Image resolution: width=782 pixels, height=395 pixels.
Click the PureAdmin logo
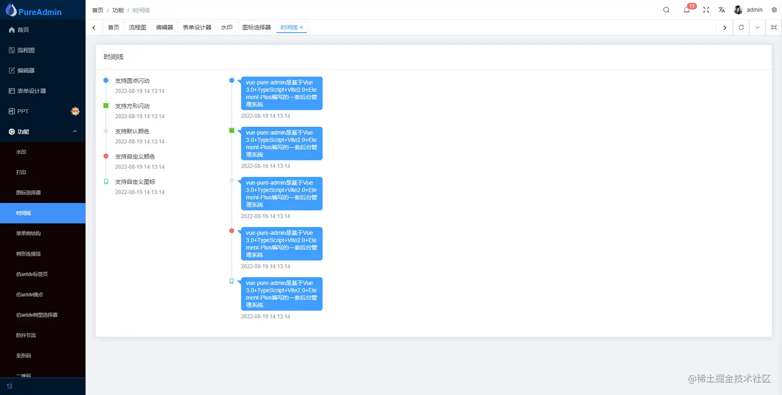tap(36, 10)
